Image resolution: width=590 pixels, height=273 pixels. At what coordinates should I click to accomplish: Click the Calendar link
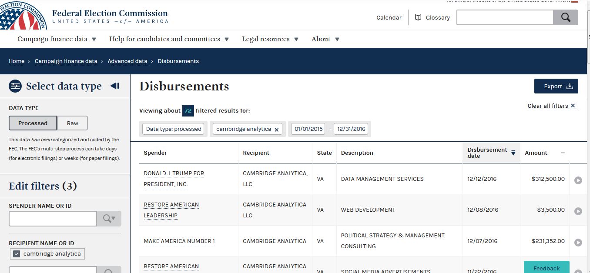point(389,18)
